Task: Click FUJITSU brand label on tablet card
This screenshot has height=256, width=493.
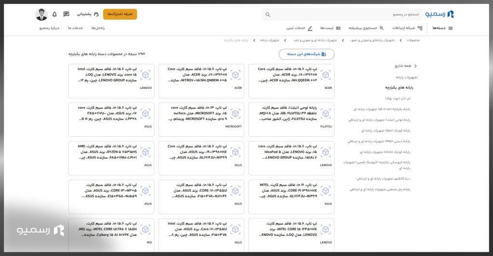Action: pos(326,127)
